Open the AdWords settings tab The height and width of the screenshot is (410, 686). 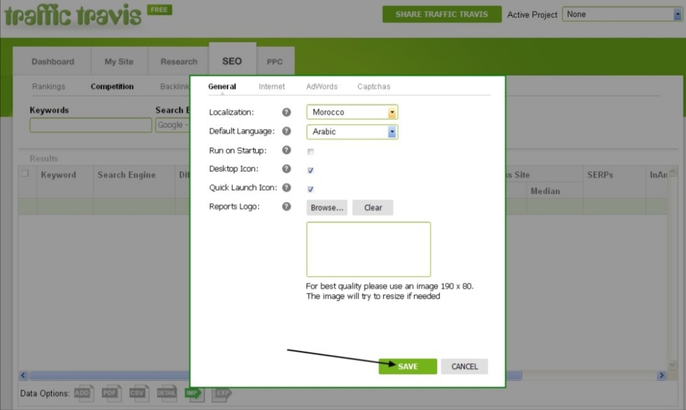[x=322, y=87]
